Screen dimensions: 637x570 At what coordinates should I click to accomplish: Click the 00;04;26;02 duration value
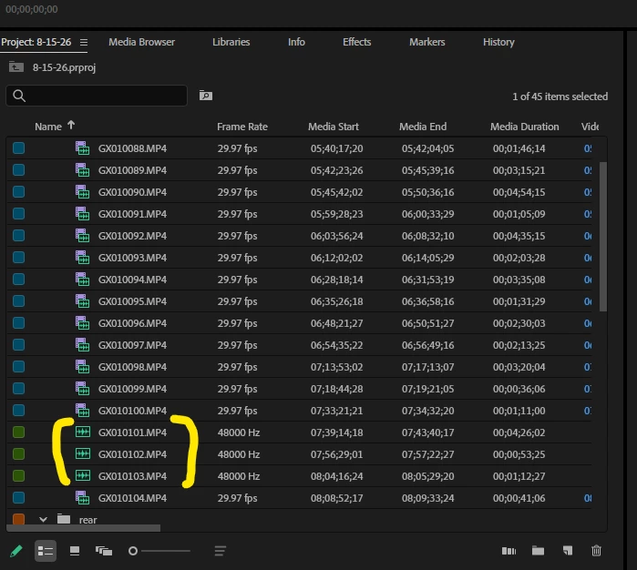click(x=519, y=433)
